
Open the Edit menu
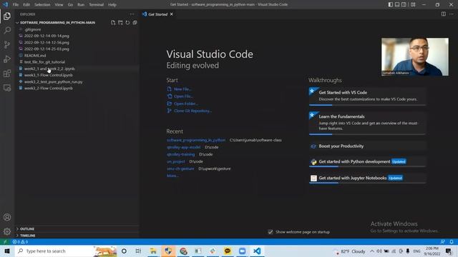click(26, 5)
